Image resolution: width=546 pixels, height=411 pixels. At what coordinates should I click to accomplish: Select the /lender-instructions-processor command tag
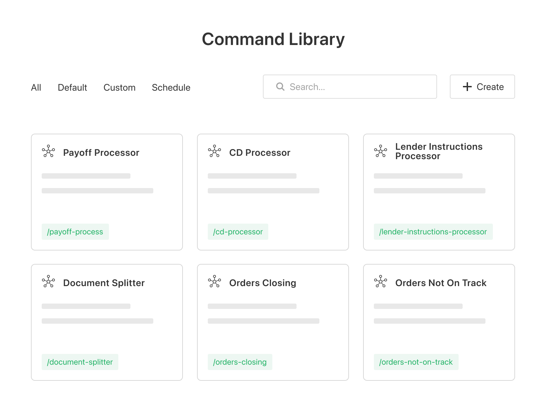pyautogui.click(x=433, y=232)
